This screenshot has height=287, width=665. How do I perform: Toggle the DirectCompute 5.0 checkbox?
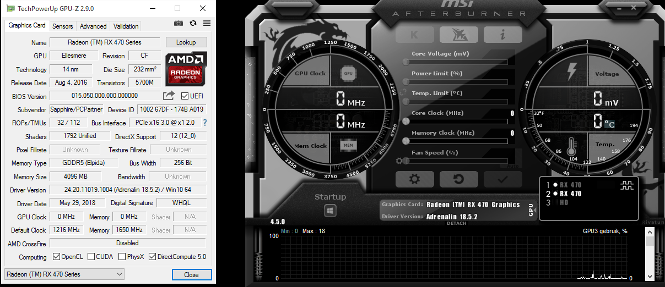[x=153, y=257]
